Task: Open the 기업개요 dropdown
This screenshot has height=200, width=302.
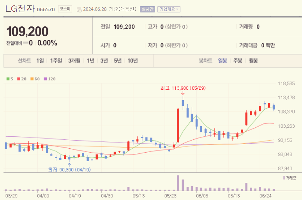Action: [x=169, y=9]
